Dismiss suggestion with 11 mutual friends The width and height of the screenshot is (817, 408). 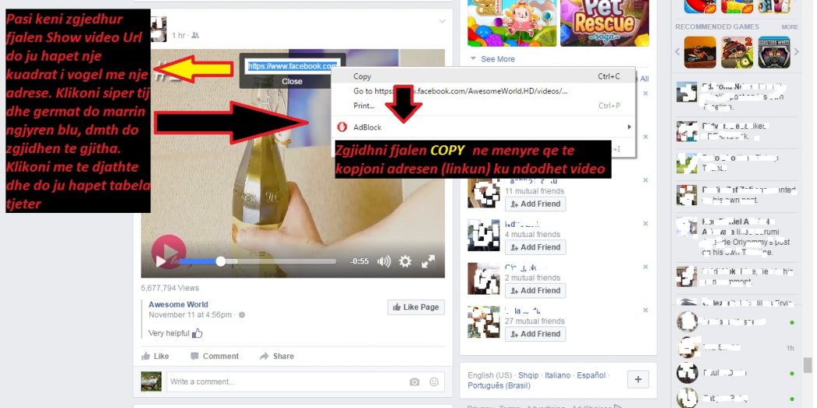point(646,180)
